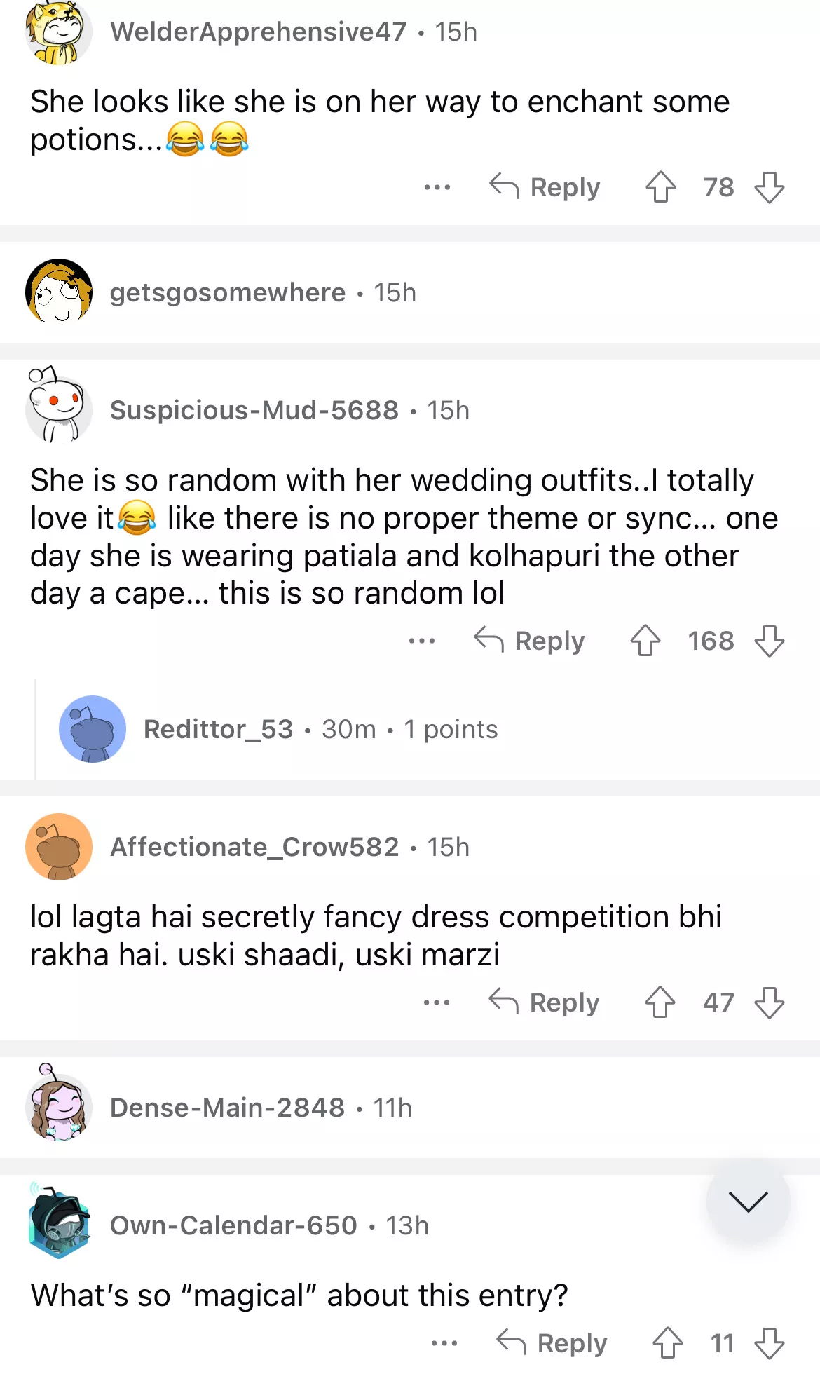The image size is (820, 1374).
Task: Reply to WelderApprehensive47's comment
Action: (545, 187)
